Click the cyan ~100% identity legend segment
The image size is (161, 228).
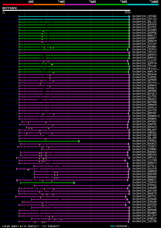pyautogui.click(x=143, y=5)
